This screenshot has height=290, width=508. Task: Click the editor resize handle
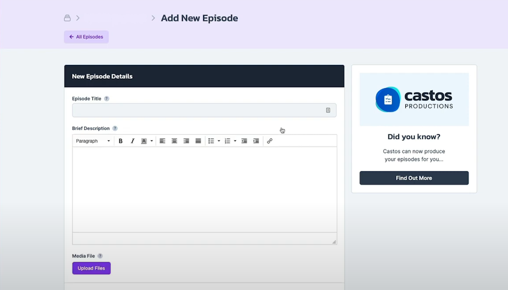(334, 242)
